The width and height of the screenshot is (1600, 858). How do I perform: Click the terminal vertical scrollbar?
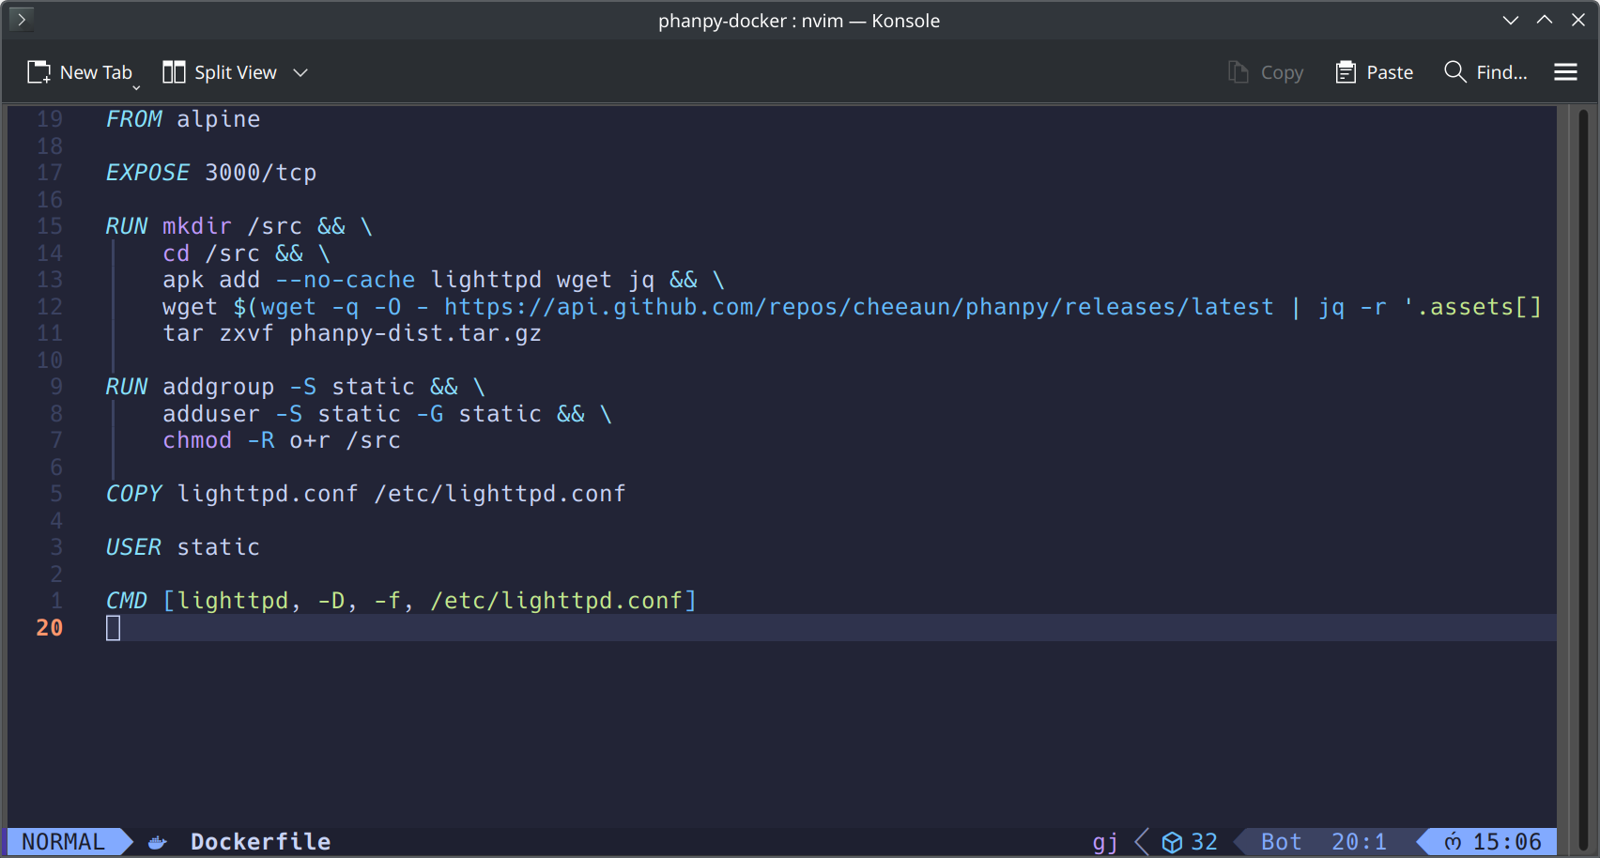[x=1583, y=479]
